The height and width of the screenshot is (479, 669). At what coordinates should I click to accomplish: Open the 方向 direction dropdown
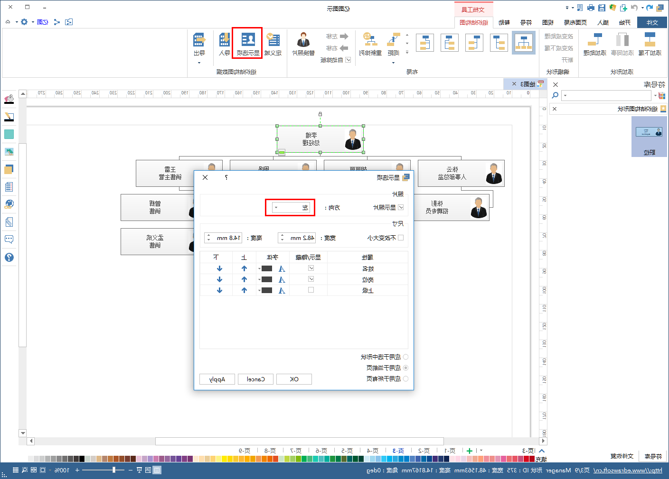pos(291,207)
